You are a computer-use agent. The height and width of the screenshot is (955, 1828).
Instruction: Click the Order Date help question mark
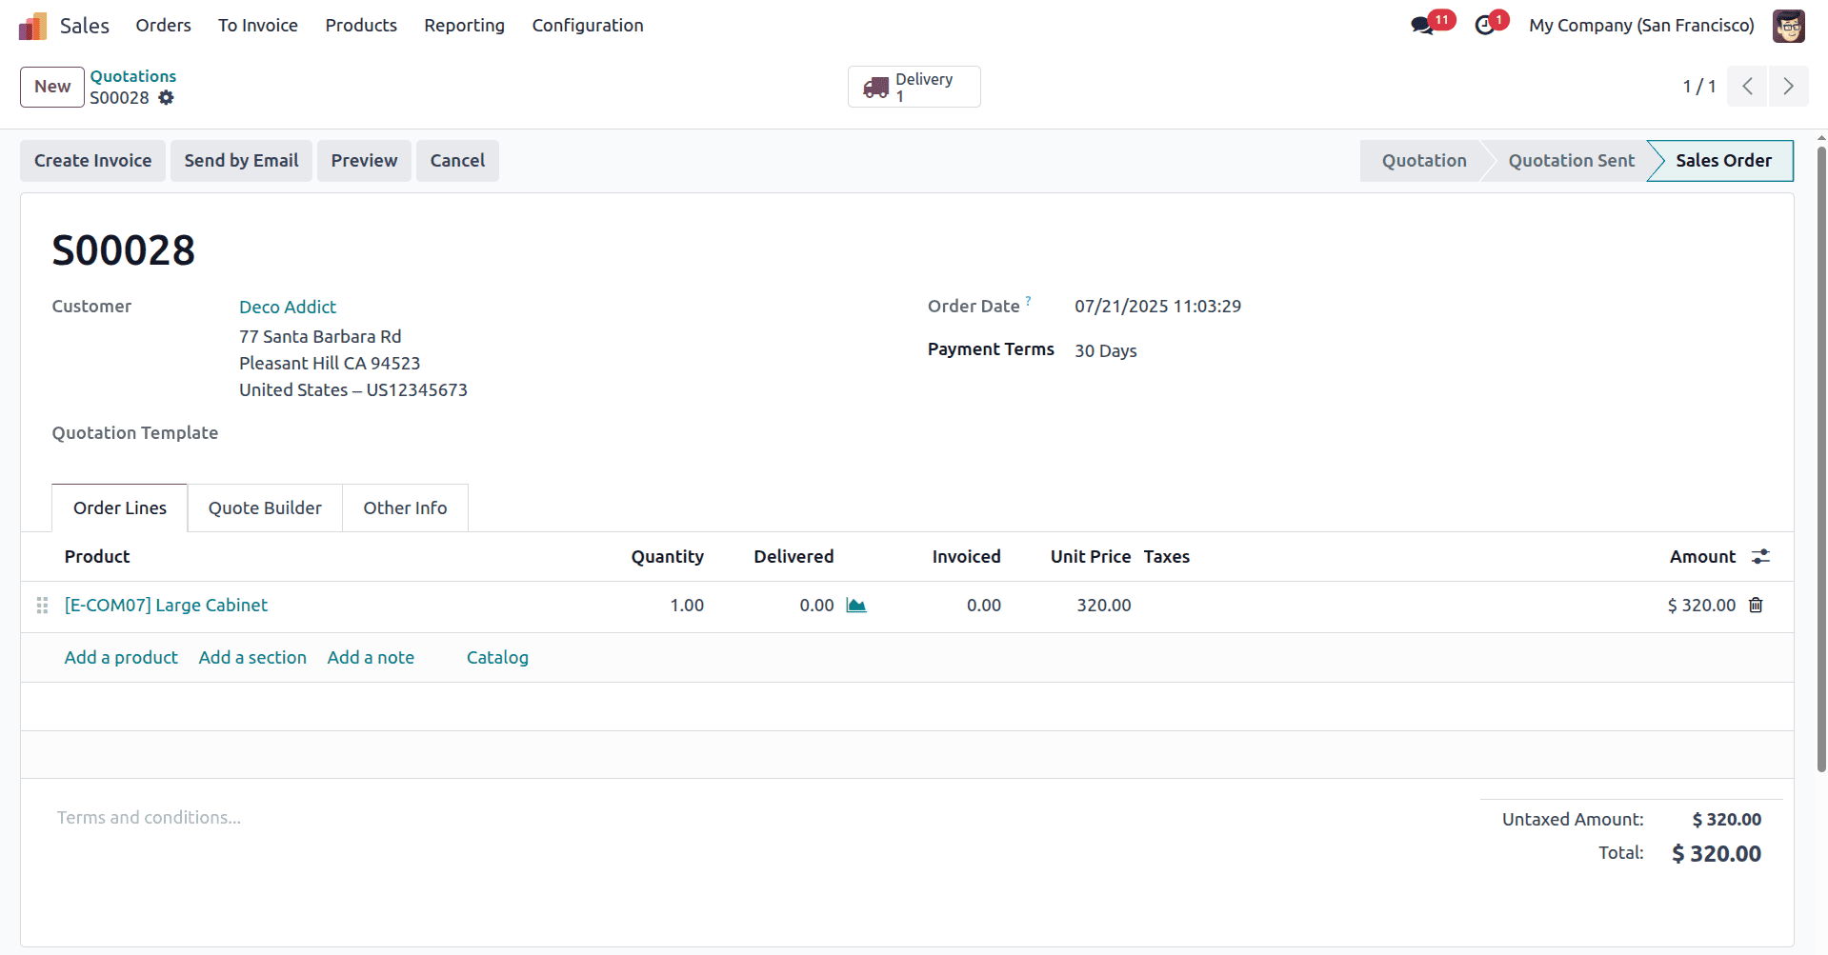[1029, 299]
